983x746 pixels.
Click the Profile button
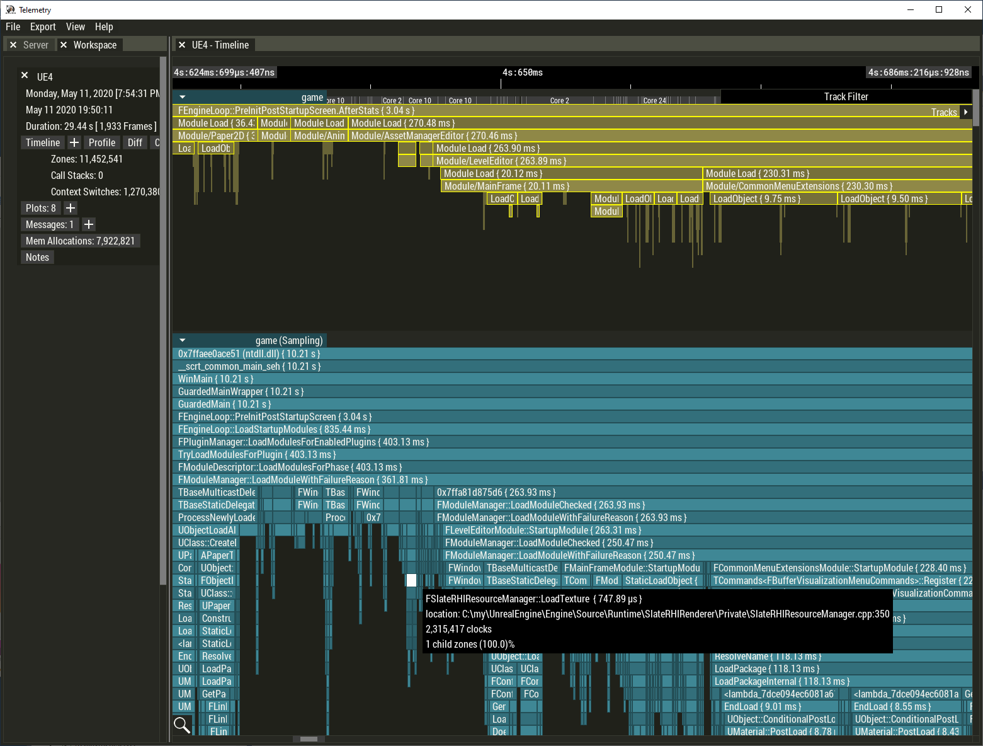coord(101,143)
